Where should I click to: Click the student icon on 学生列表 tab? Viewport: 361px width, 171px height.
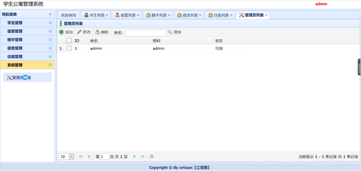click(87, 15)
